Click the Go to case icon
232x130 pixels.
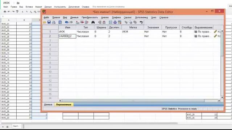tap(78, 22)
